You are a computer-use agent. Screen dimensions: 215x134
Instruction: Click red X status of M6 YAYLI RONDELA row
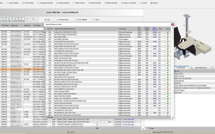[167, 108]
